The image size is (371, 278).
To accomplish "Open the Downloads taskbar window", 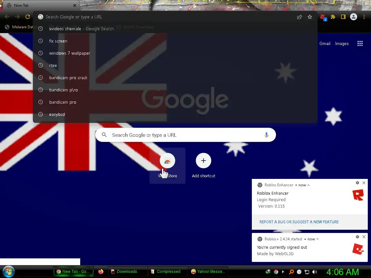I will pyautogui.click(x=127, y=271).
